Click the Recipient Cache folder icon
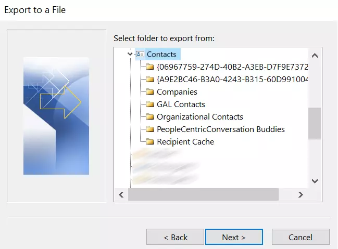Viewport: 338px width, 249px height. (x=149, y=141)
